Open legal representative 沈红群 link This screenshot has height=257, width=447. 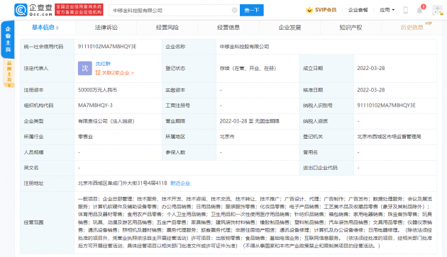click(x=103, y=64)
